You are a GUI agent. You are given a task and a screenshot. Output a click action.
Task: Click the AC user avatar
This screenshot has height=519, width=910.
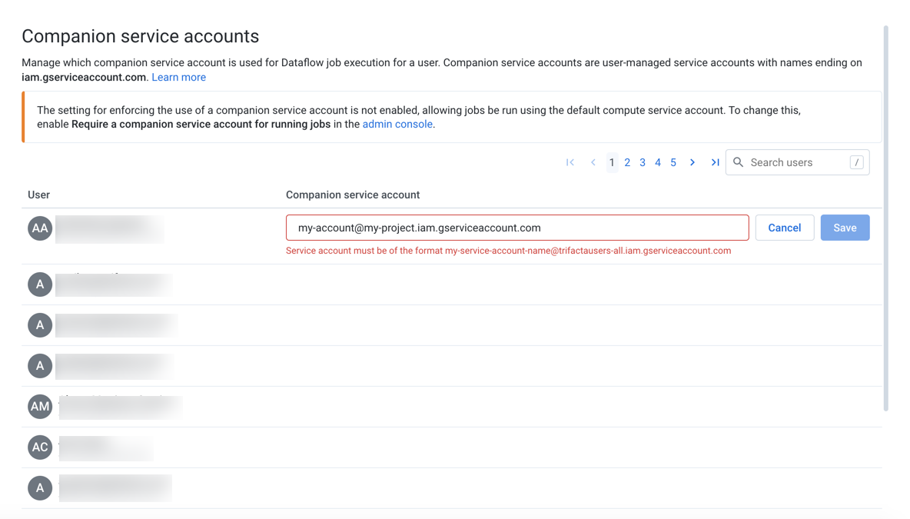tap(39, 447)
